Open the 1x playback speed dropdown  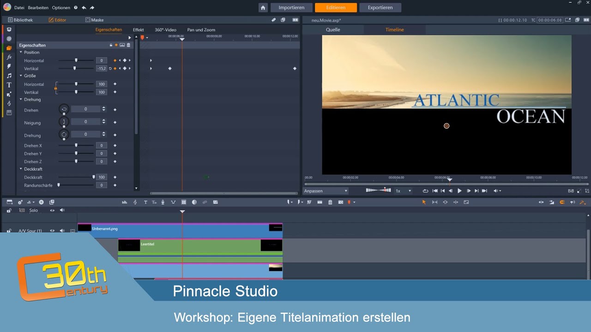click(x=403, y=191)
